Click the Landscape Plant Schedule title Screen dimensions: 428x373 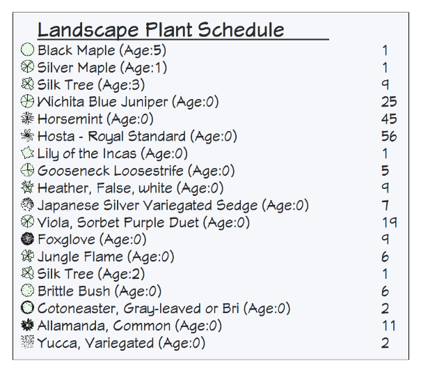coord(161,30)
